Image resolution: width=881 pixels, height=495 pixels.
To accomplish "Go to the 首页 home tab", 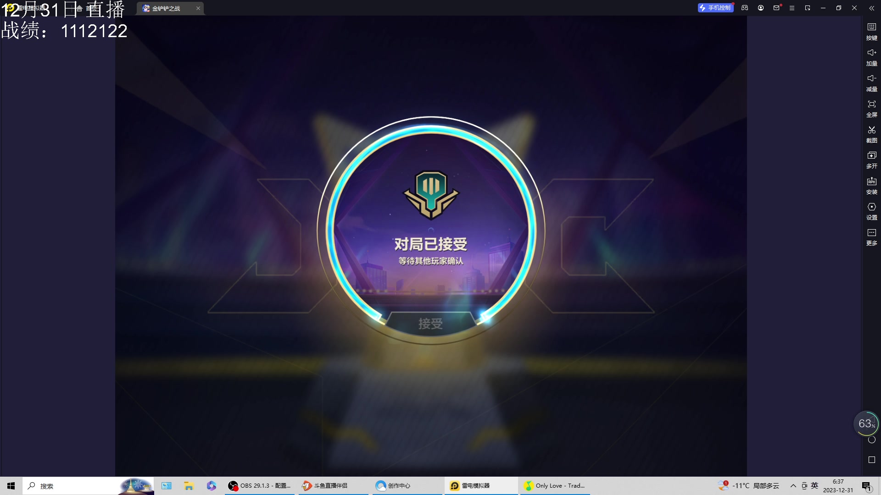I will tap(86, 8).
